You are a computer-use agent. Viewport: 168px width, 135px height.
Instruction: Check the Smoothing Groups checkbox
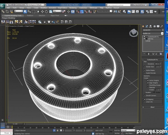tap(148, 85)
